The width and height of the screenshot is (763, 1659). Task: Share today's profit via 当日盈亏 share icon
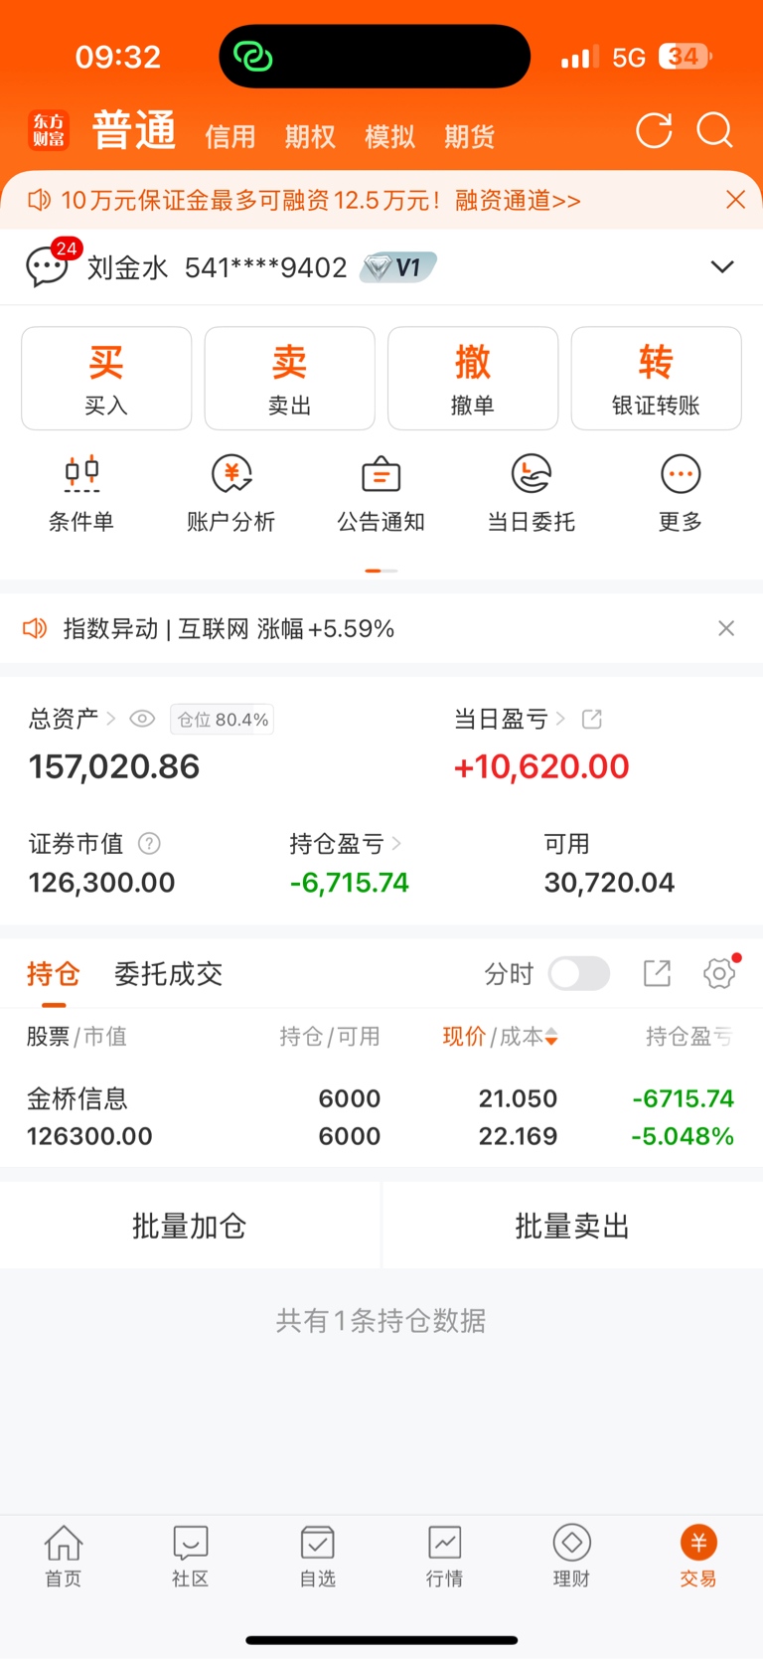592,719
